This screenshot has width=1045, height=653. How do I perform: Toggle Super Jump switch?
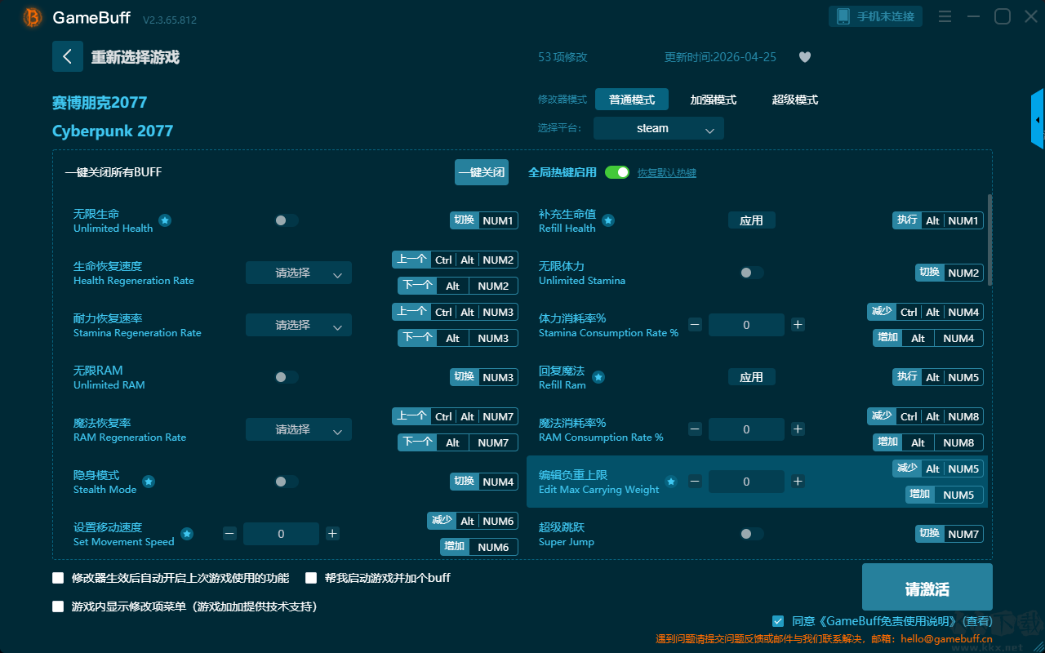(752, 534)
